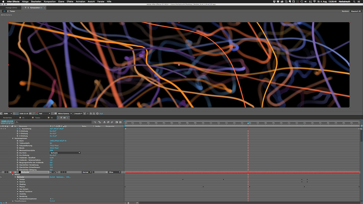Image resolution: width=363 pixels, height=204 pixels.
Task: Click Optionen... for Particular effect
Action: (61, 177)
